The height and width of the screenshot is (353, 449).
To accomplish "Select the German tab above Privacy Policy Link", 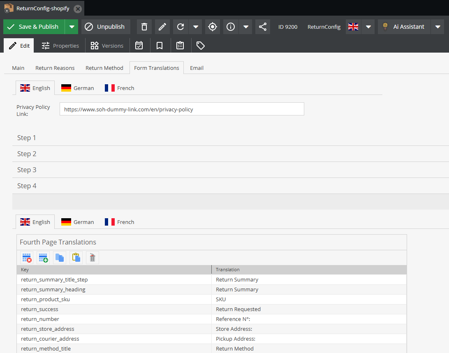I will coord(78,88).
